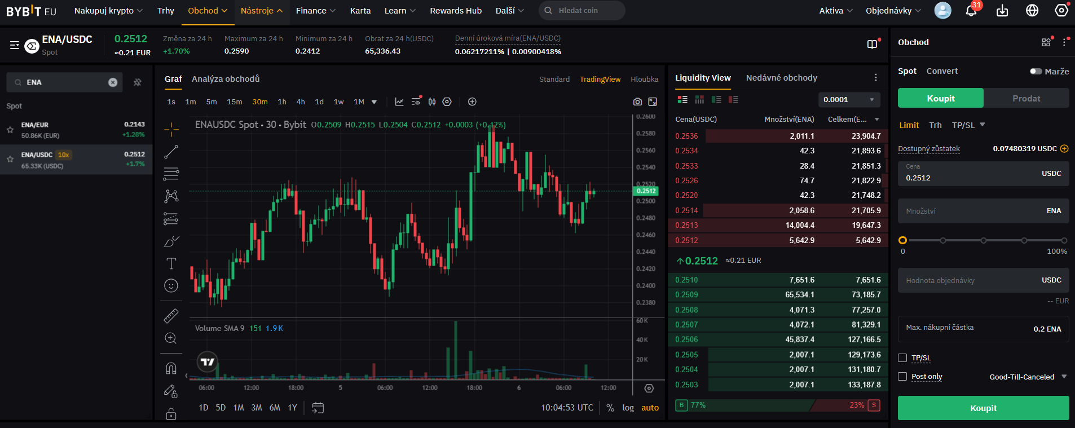The image size is (1075, 428).
Task: Select the ruler measure tool
Action: click(x=171, y=316)
